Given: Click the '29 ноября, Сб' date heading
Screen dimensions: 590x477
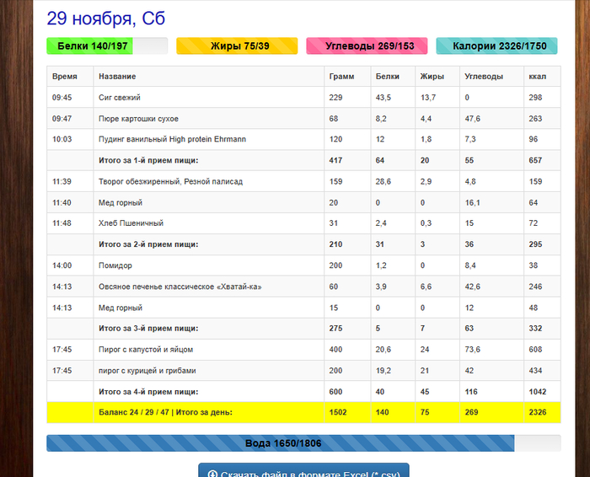Looking at the screenshot, I should coord(105,18).
